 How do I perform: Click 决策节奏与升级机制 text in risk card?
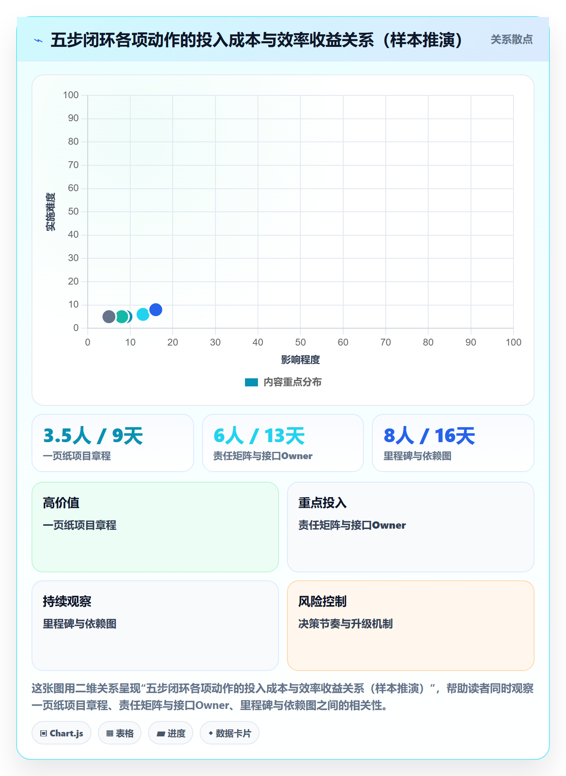pyautogui.click(x=345, y=624)
